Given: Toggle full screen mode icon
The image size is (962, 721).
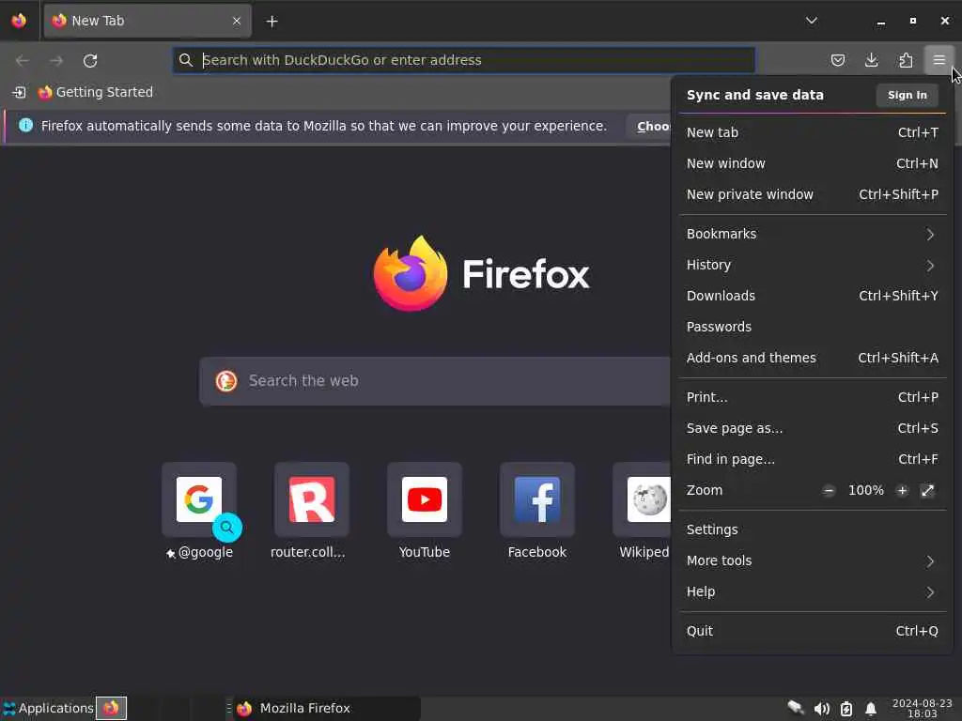Looking at the screenshot, I should pos(927,490).
